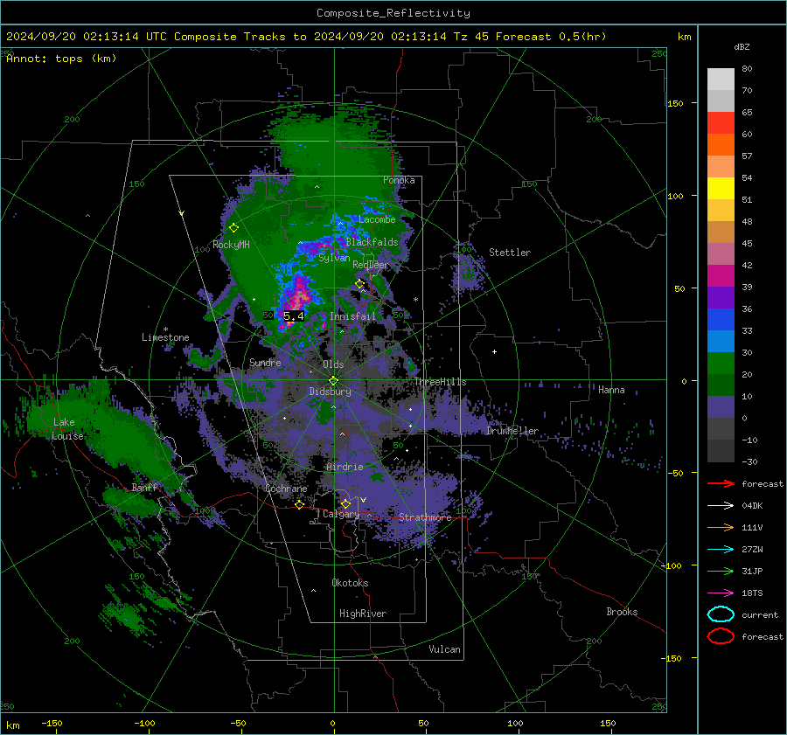Click the Banff town label
The height and width of the screenshot is (735, 787).
click(144, 488)
